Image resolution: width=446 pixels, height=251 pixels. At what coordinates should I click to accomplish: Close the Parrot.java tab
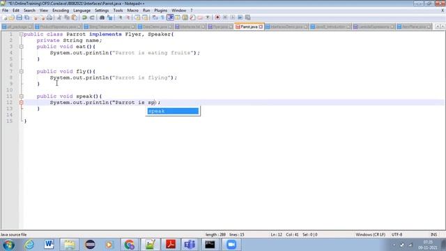pos(261,26)
